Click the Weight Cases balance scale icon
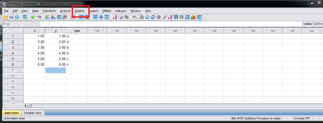Image resolution: width=323 pixels, height=123 pixels. (101, 17)
